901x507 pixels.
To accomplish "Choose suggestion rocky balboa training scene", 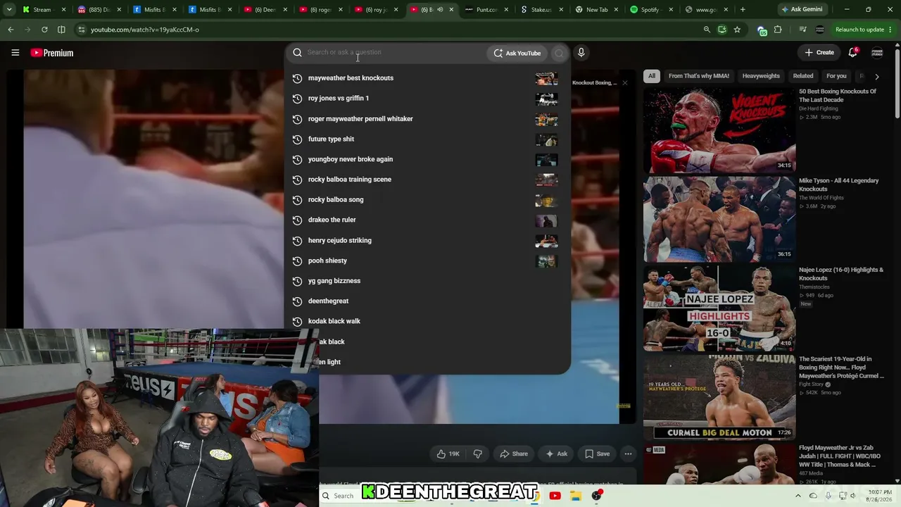I will [427, 180].
